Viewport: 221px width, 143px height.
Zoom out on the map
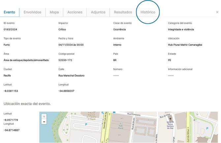coord(44,122)
